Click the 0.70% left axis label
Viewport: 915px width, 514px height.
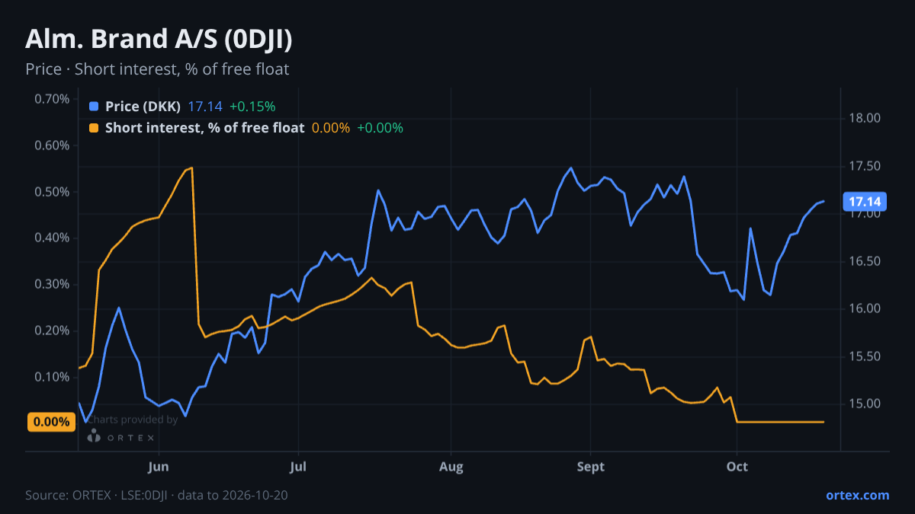pyautogui.click(x=52, y=99)
